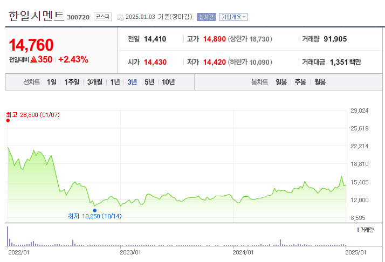Switch chart to 10년 range
Screen dimensions: 385x262
(168, 82)
